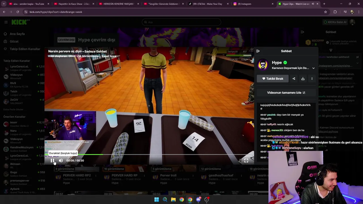Image resolution: width=363 pixels, height=204 pixels.
Task: Reload the page
Action: pyautogui.click(x=18, y=12)
